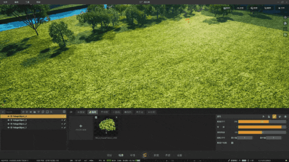
Task: Toggle visibility eye of the FoliageObject_3 layer
Action: tap(9, 120)
